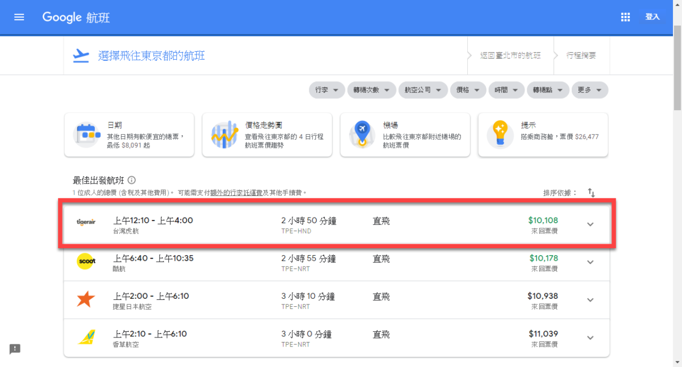The width and height of the screenshot is (682, 367).
Task: Click the 上午6:40 - 上午10:35 flight time
Action: click(153, 258)
